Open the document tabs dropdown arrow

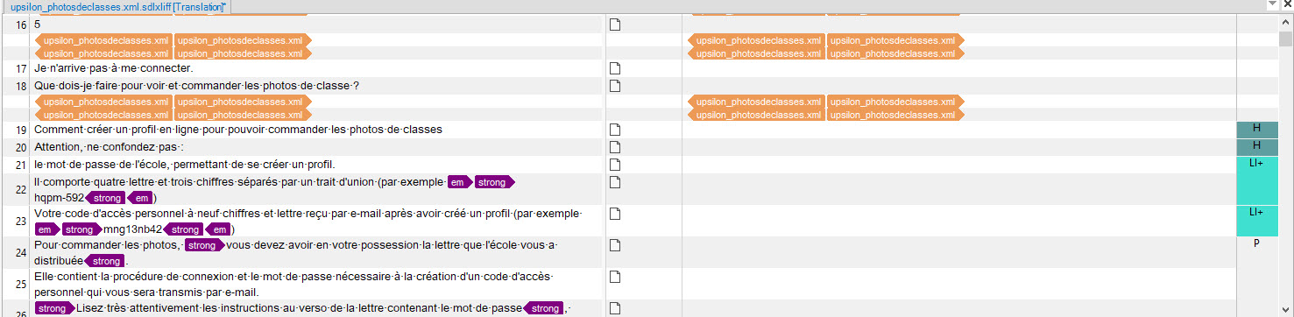[x=1271, y=5]
